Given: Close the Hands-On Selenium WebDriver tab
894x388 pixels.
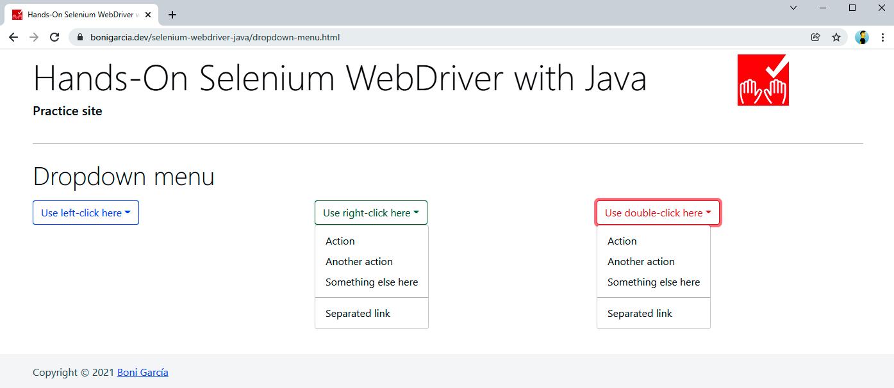Looking at the screenshot, I should tap(148, 15).
